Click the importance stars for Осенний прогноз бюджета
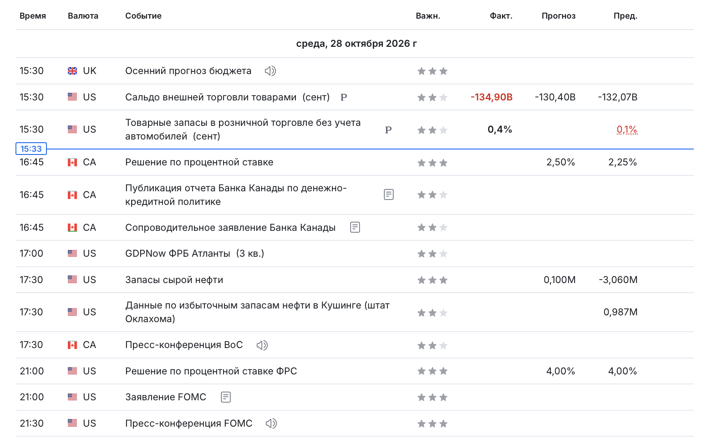Image resolution: width=712 pixels, height=448 pixels. (432, 71)
